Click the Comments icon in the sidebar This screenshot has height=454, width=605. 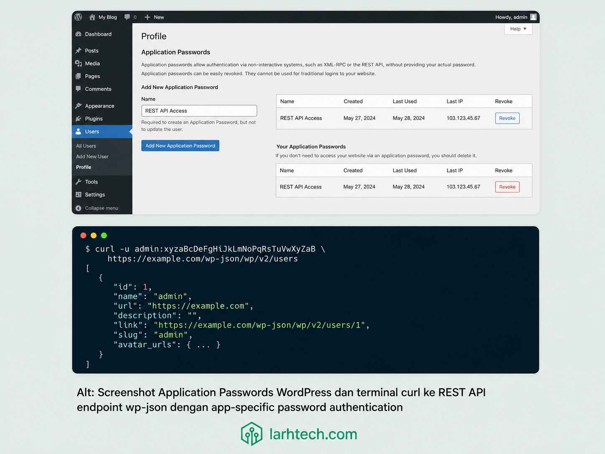click(78, 89)
